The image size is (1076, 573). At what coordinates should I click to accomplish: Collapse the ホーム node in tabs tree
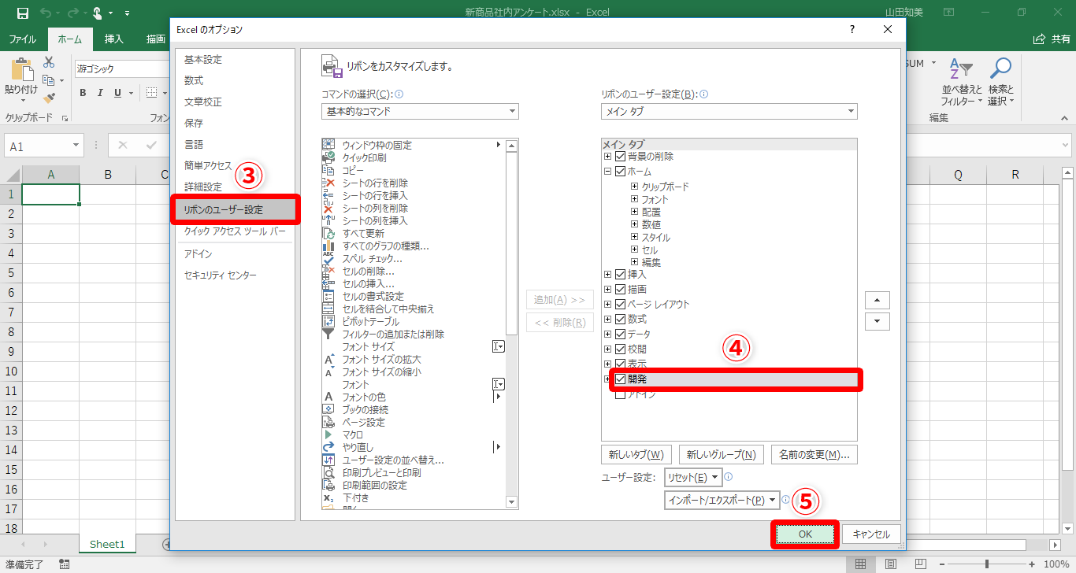[608, 171]
